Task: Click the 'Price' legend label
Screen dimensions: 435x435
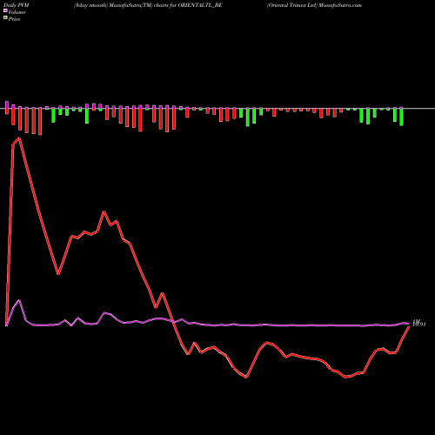Action: click(x=14, y=19)
